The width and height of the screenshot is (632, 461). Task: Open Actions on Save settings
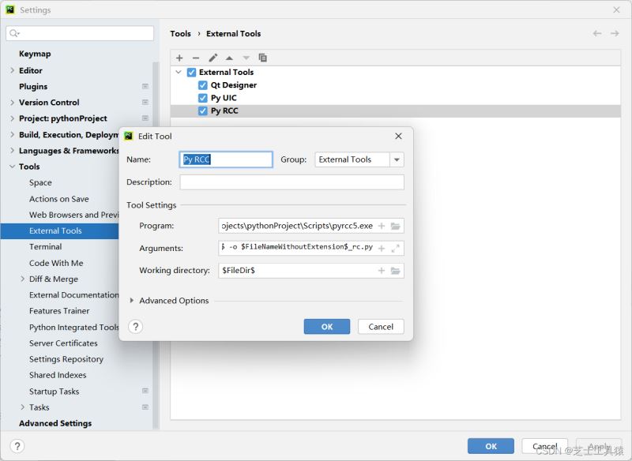[58, 198]
